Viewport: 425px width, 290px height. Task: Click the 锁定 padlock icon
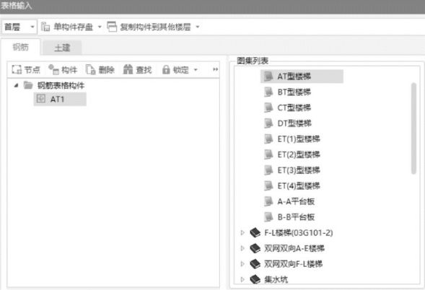point(166,70)
